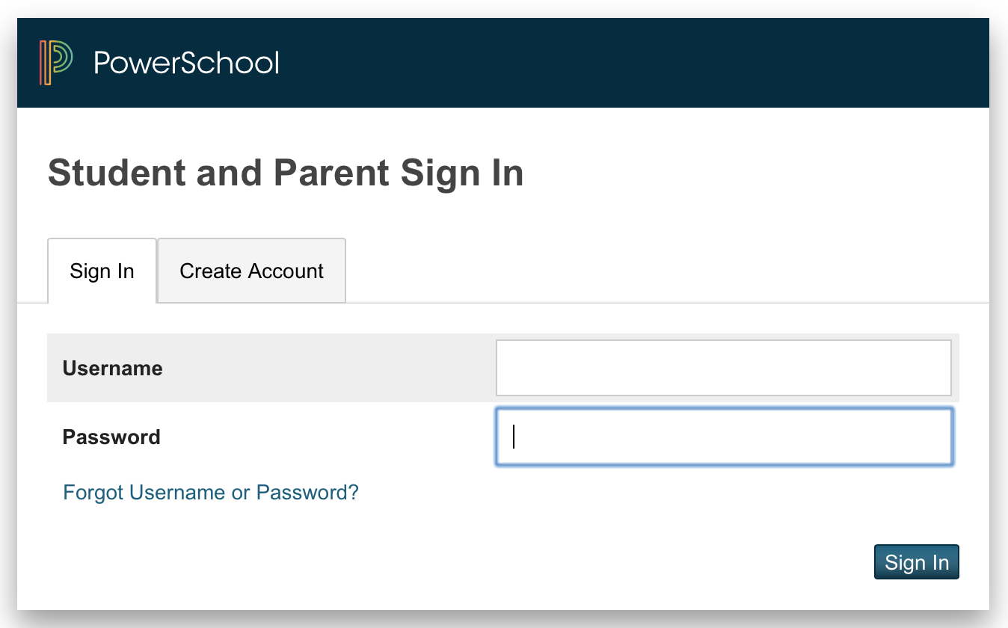Click the bold Username label
The width and height of the screenshot is (1008, 628).
112,369
